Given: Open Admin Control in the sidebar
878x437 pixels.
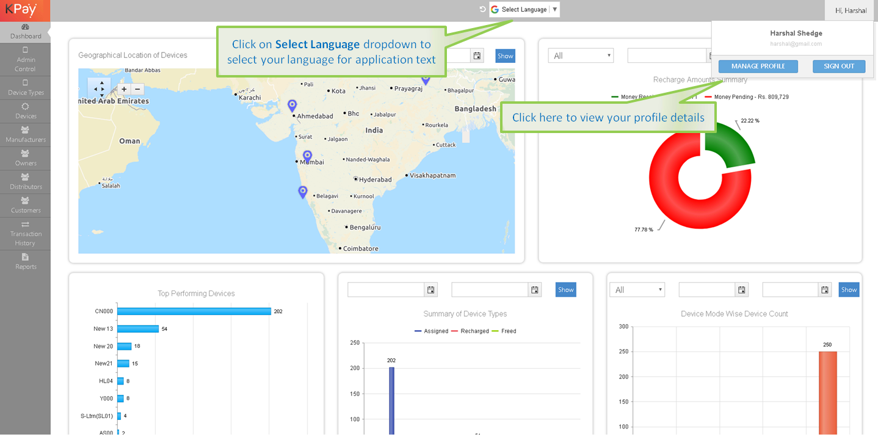Looking at the screenshot, I should [x=25, y=59].
